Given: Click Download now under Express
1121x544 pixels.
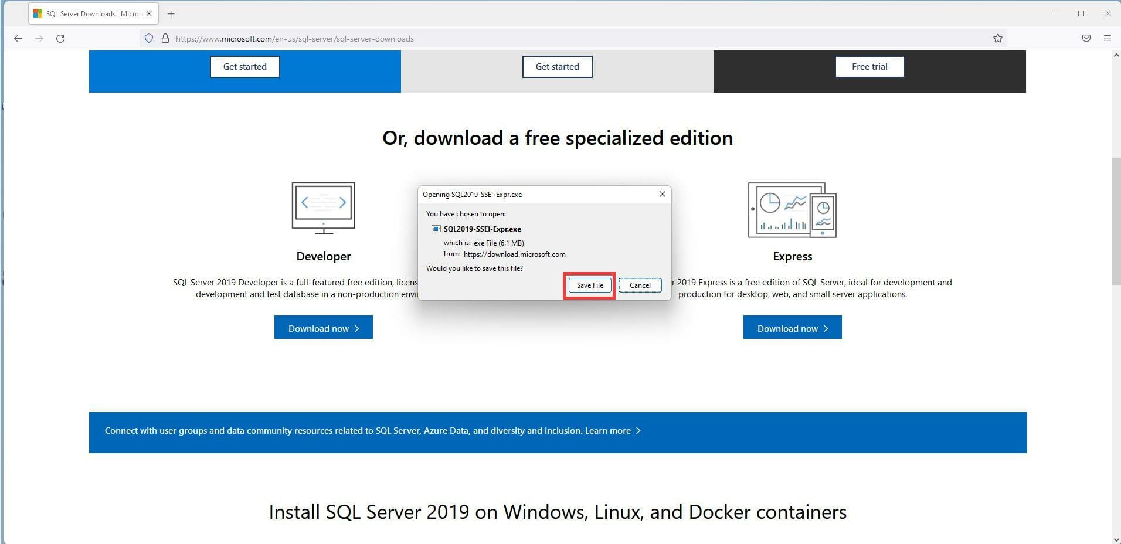Looking at the screenshot, I should pyautogui.click(x=792, y=327).
